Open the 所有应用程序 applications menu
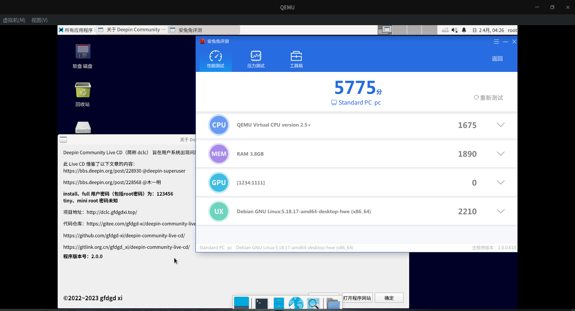 pyautogui.click(x=76, y=30)
